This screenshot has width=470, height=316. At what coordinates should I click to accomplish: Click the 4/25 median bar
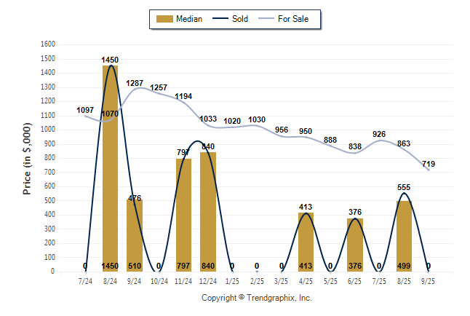[306, 242]
